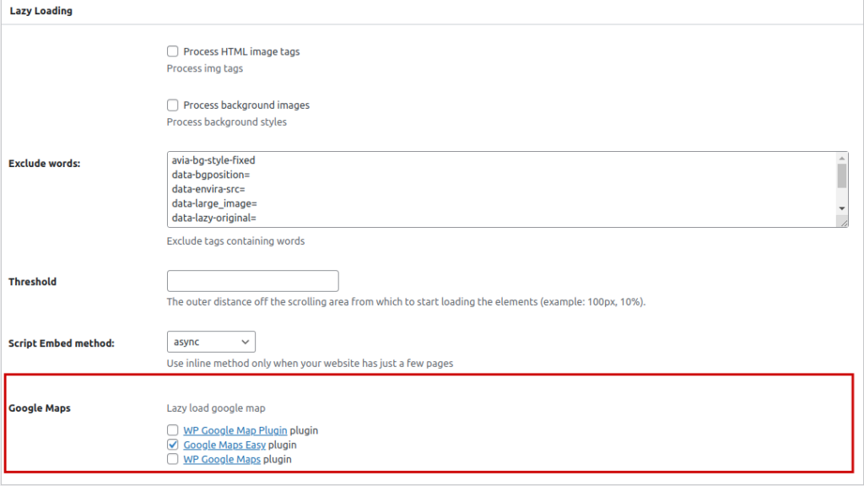Viewport: 864px width, 486px height.
Task: Click the data-envira-src= entry in exclude list
Action: pos(208,189)
